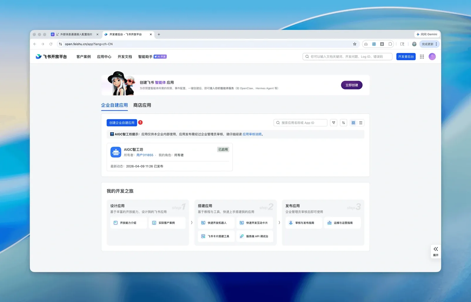Open 审核与发布指南
Screen dimensions: 471x302
click(304, 223)
